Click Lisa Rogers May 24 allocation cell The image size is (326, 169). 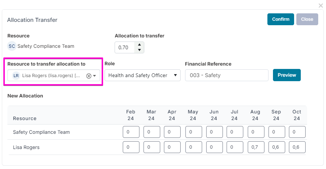194,147
